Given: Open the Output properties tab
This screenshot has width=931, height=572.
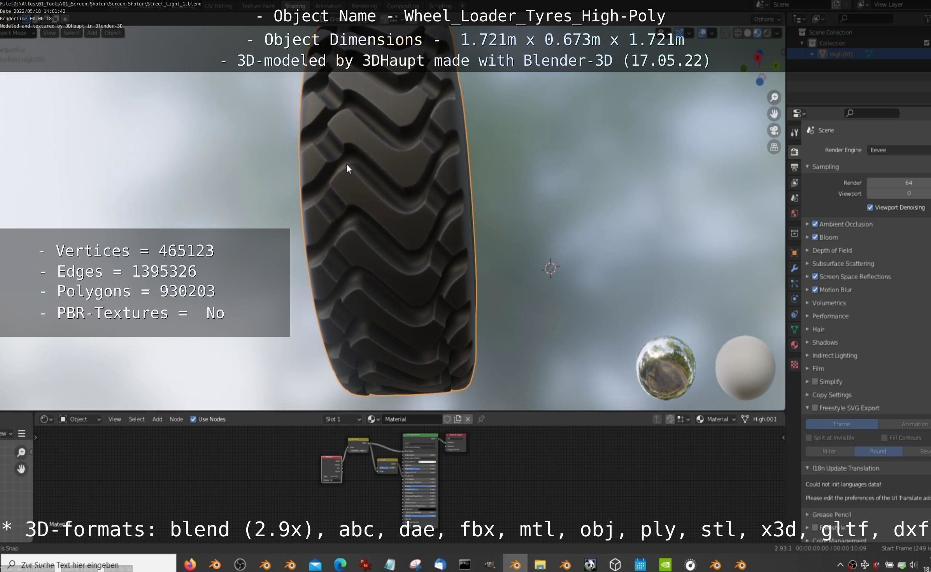Looking at the screenshot, I should pyautogui.click(x=794, y=167).
